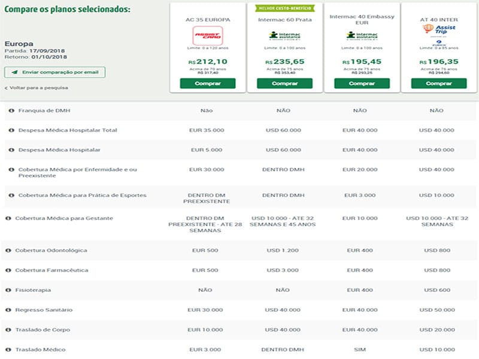479x359 pixels.
Task: Click USD 60.000 in Despesa Médica Hospitalar Total
Action: pyautogui.click(x=283, y=130)
